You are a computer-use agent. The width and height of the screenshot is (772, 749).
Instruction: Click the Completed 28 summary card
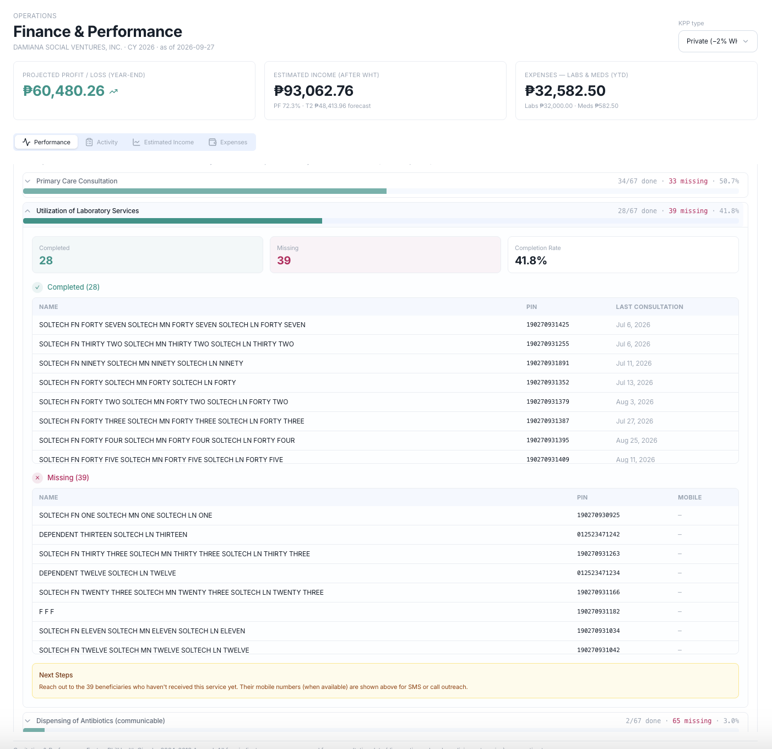tap(148, 254)
